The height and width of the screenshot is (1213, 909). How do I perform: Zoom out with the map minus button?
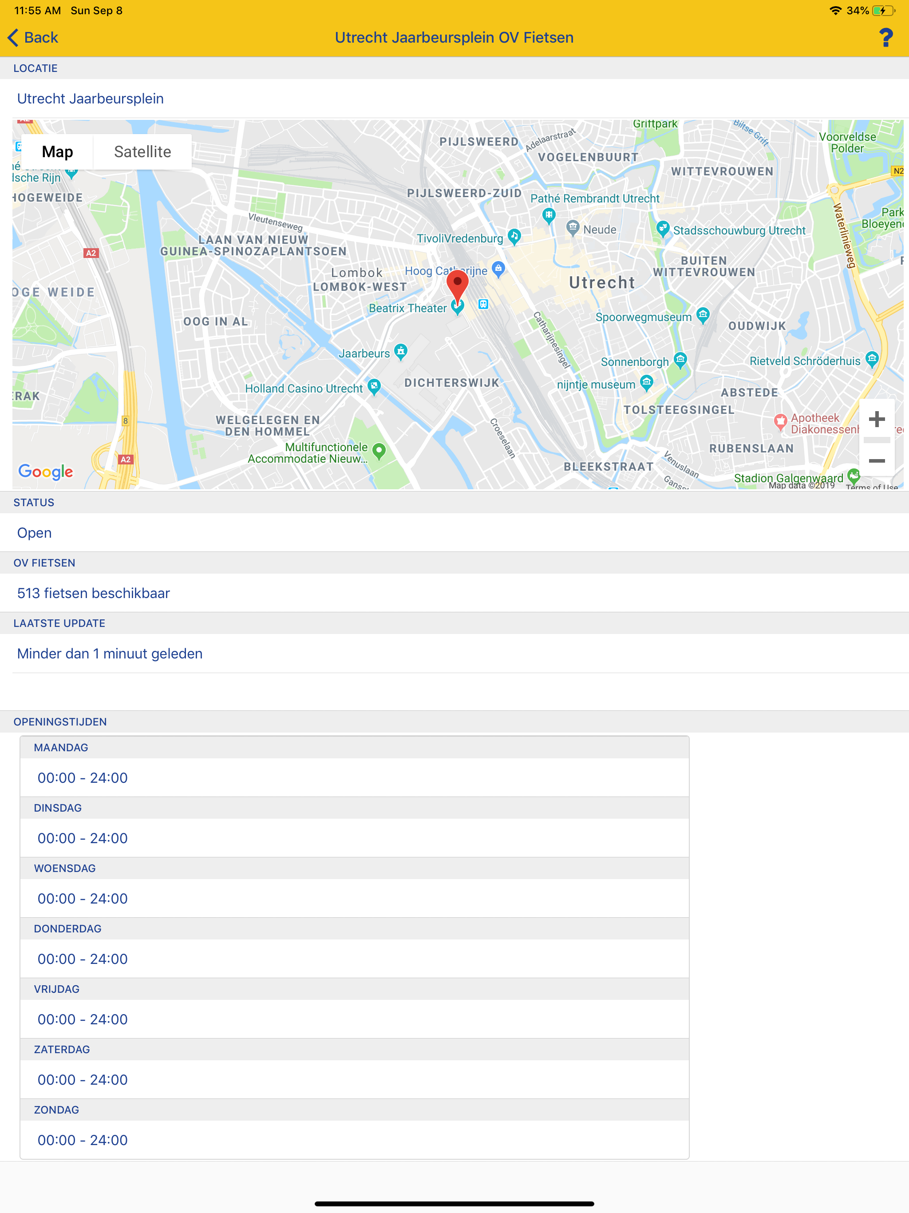click(x=877, y=460)
